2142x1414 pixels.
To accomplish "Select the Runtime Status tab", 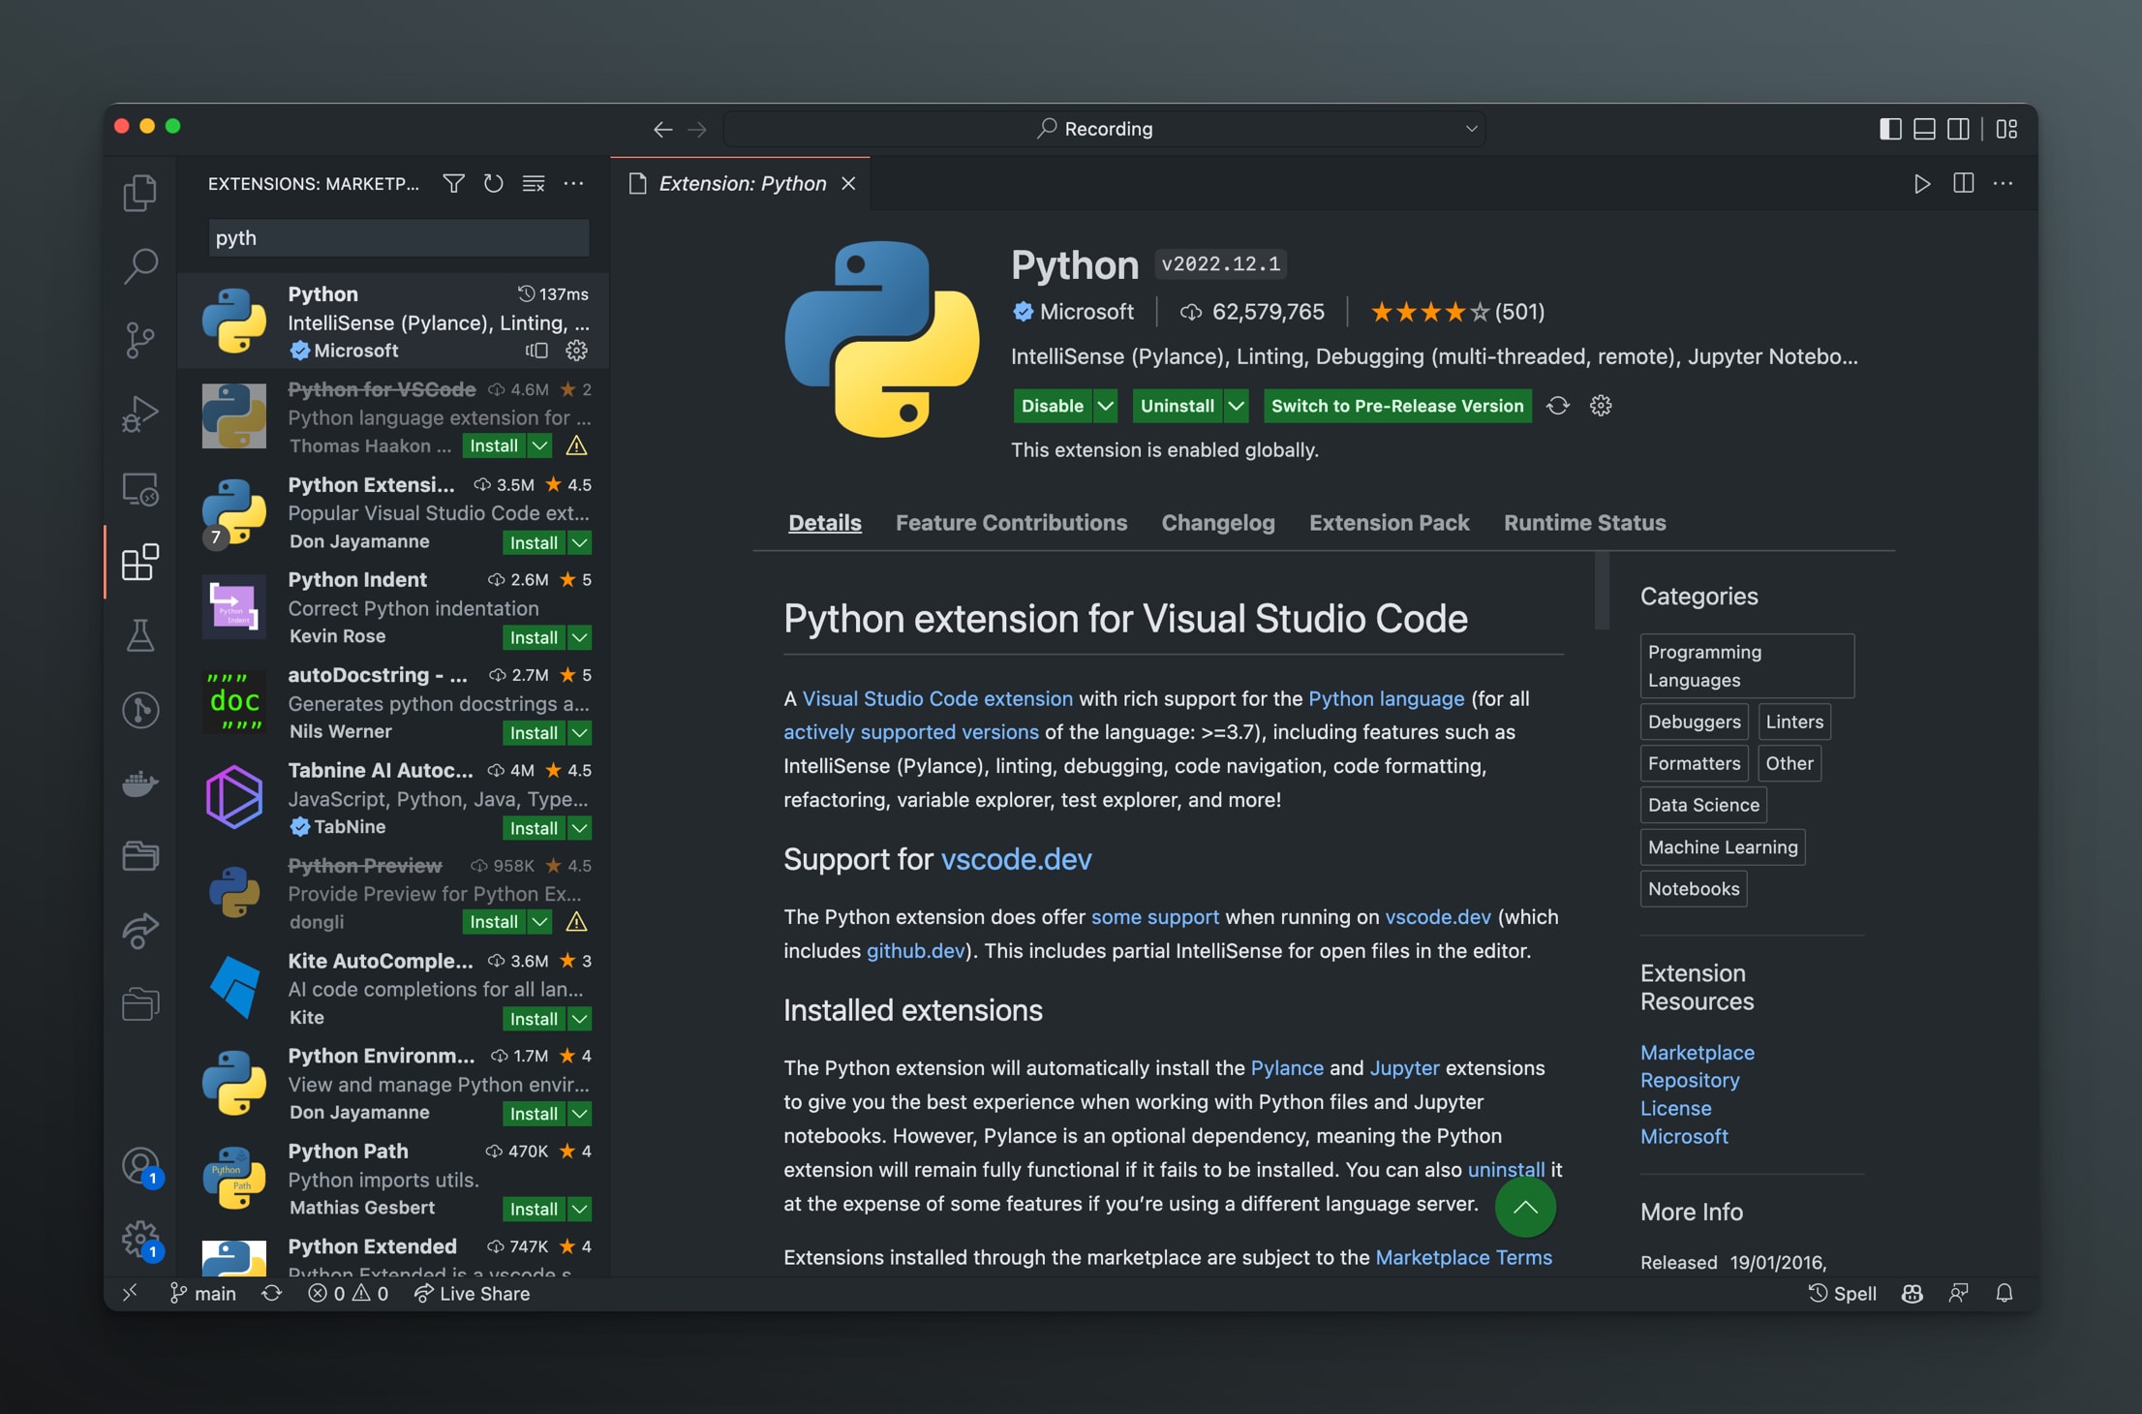I will [x=1583, y=521].
